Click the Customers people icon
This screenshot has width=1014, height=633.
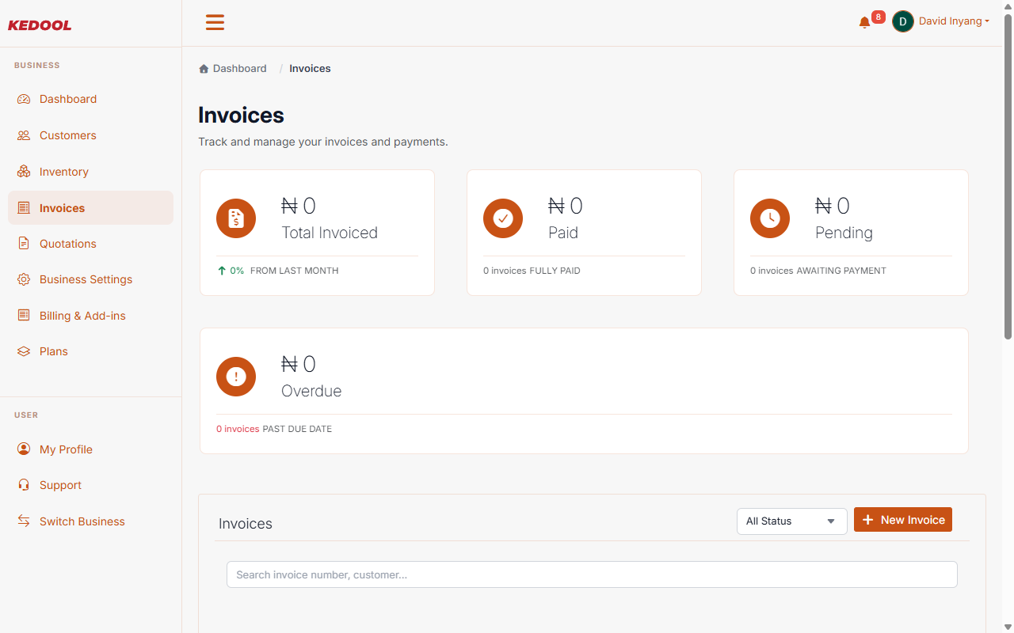24,135
